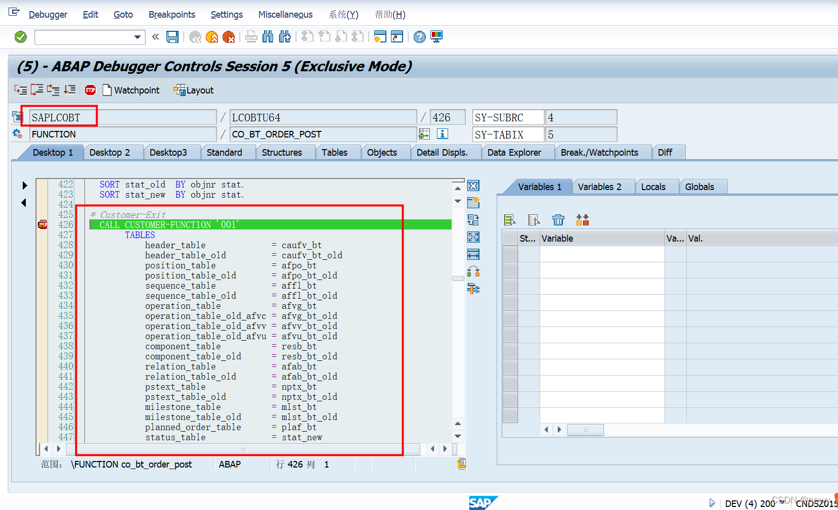This screenshot has width=838, height=510.
Task: Switch to the Break./Watchpoints tab
Action: 599,153
